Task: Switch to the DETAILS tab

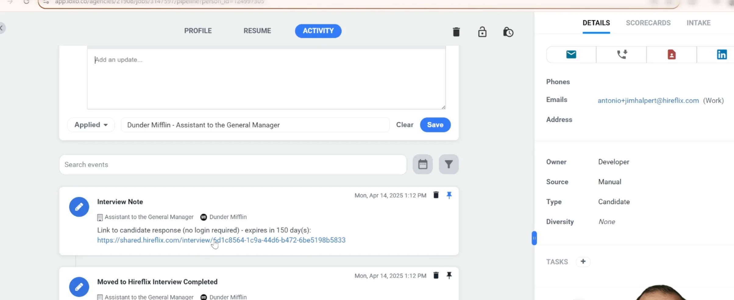Action: coord(596,23)
